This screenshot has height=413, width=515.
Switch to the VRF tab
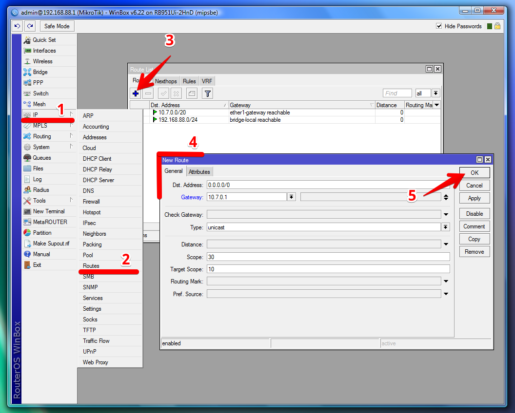click(207, 81)
